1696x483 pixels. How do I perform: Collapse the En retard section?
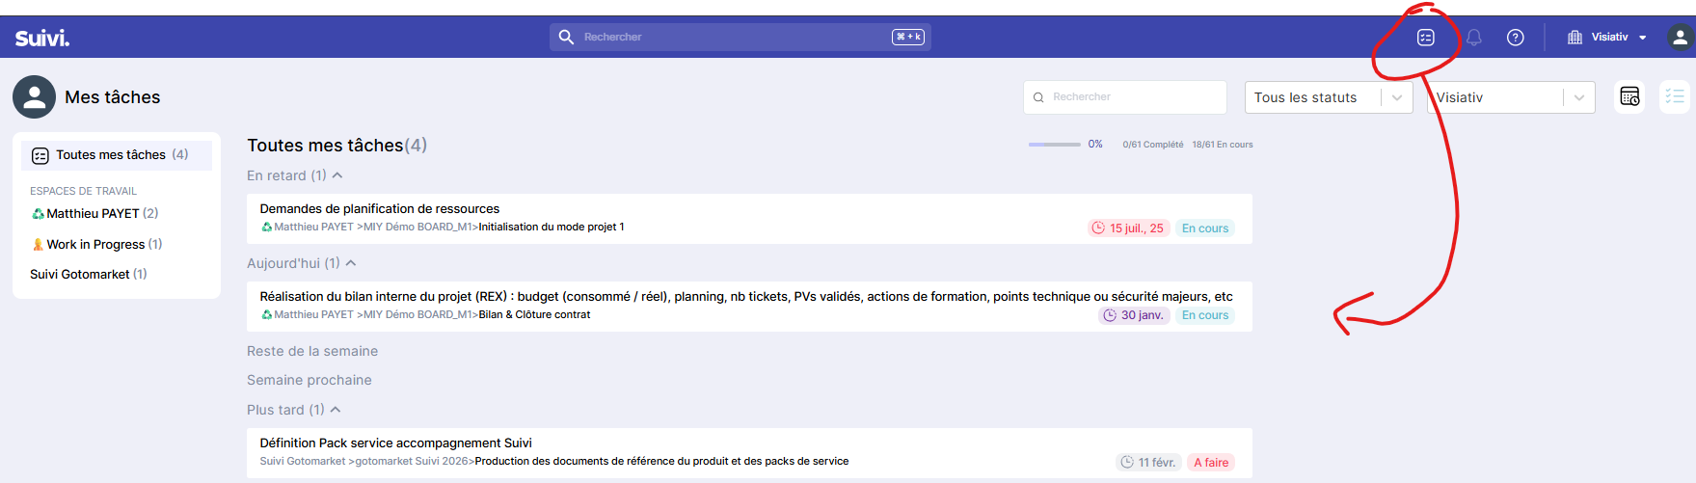[337, 175]
